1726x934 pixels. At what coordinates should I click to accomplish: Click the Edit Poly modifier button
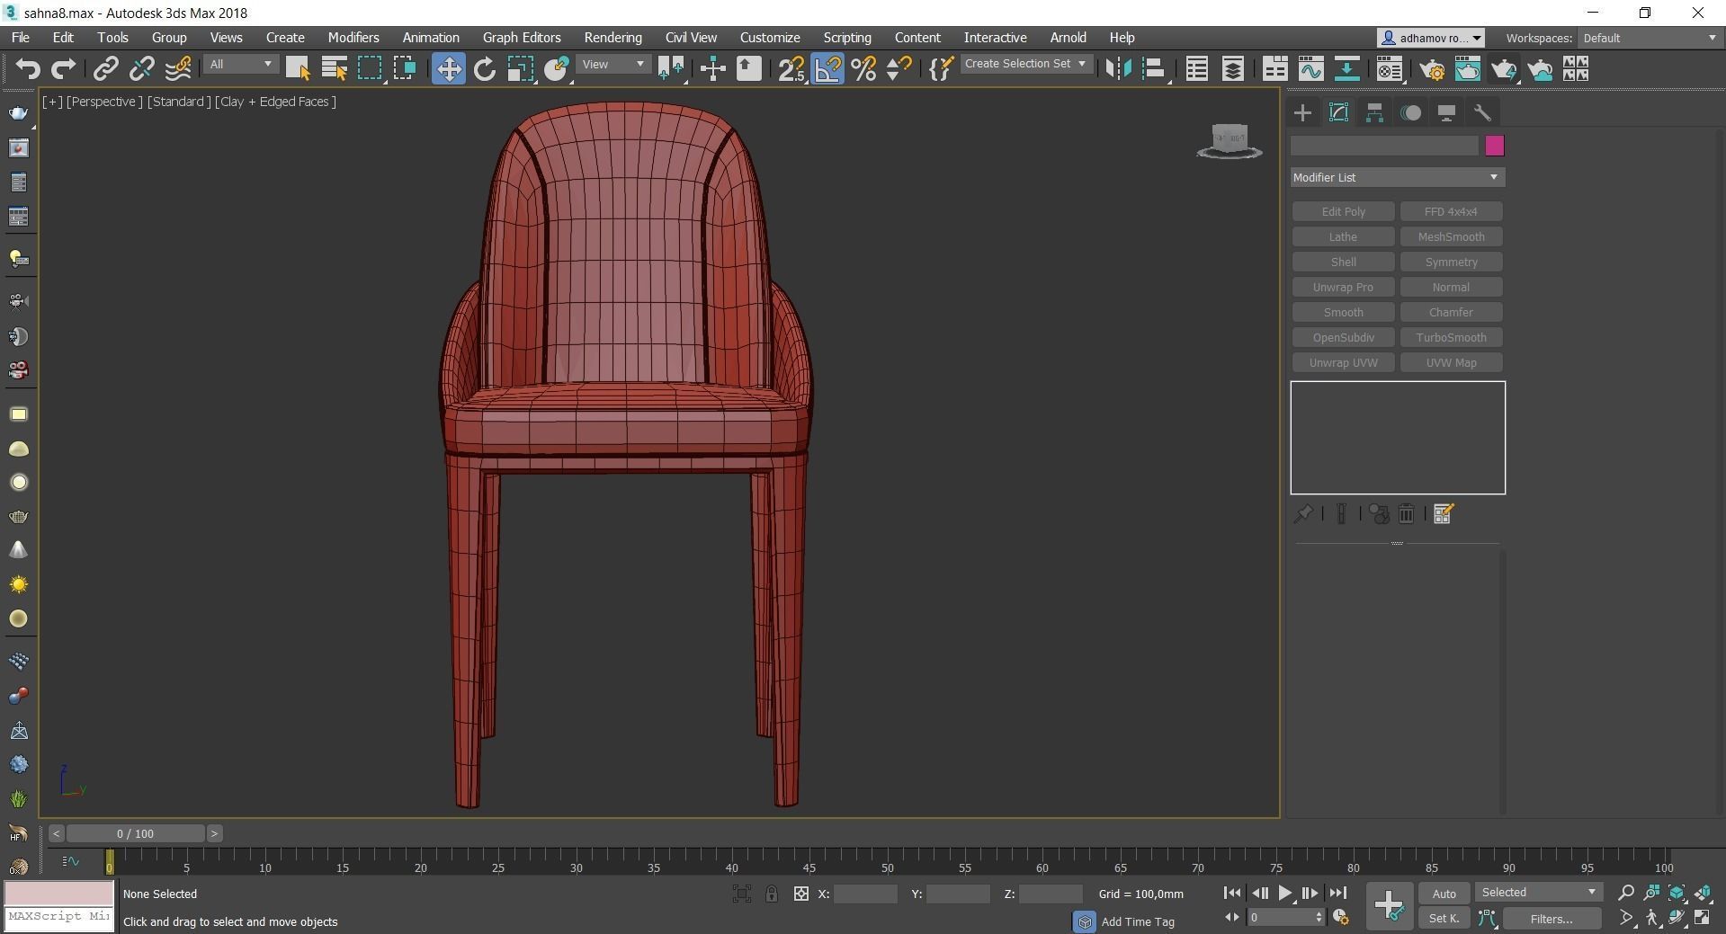(1343, 211)
